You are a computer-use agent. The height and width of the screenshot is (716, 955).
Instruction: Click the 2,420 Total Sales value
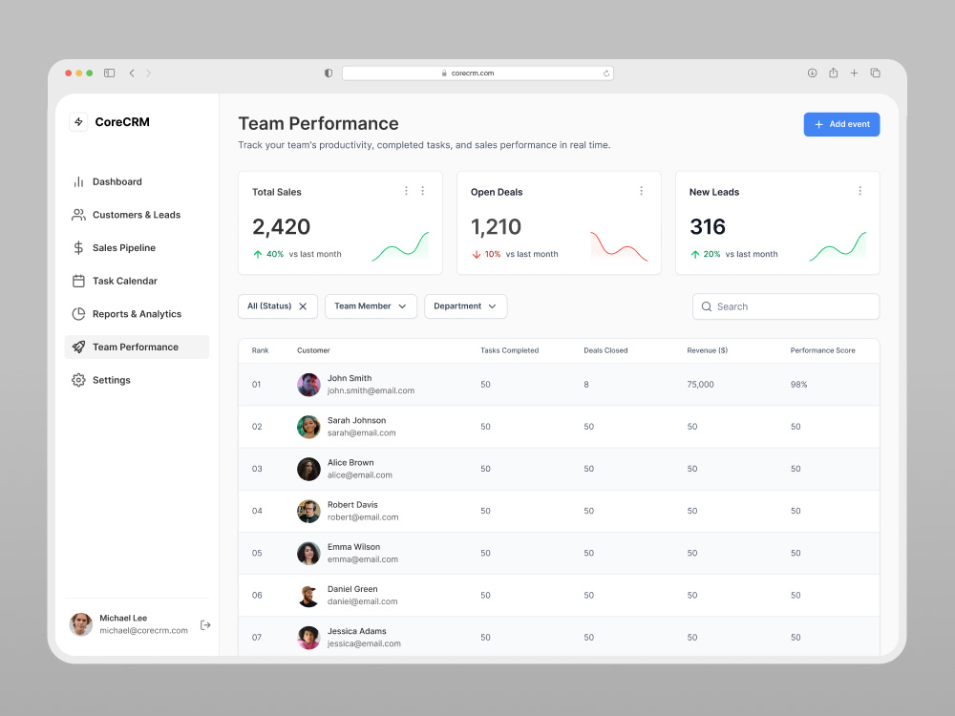282,227
